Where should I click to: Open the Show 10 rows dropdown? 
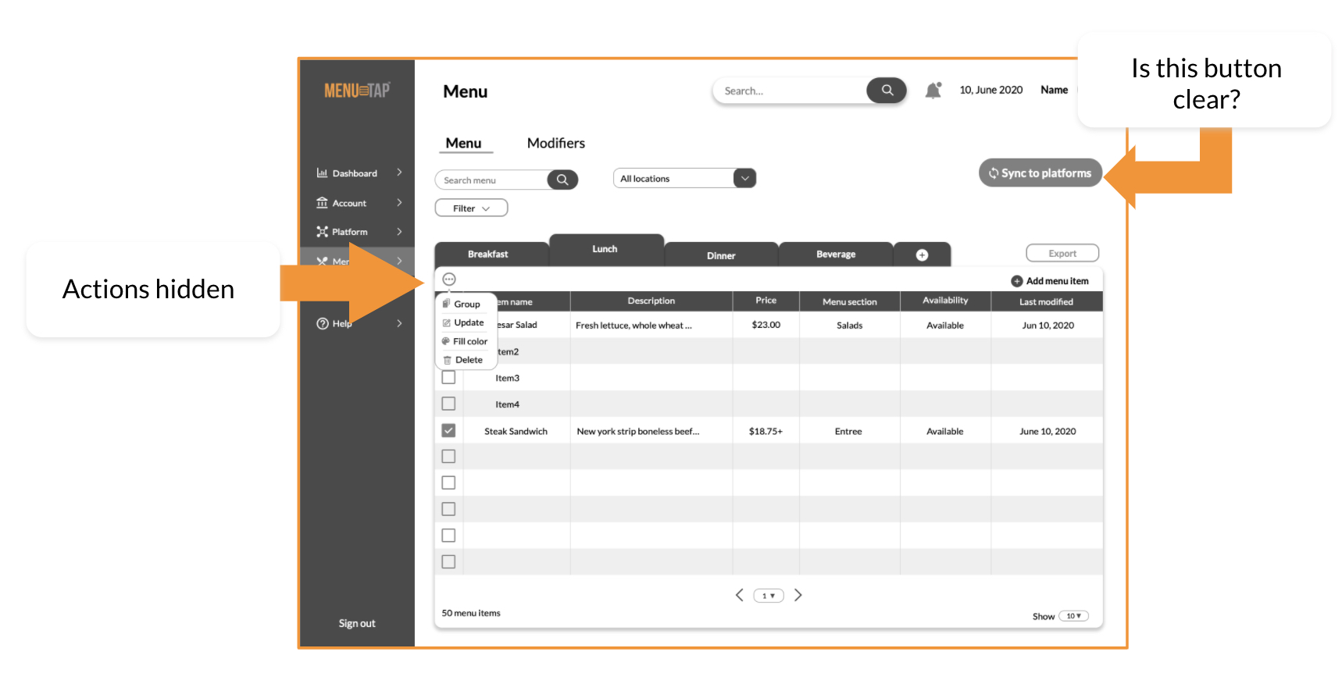1074,616
